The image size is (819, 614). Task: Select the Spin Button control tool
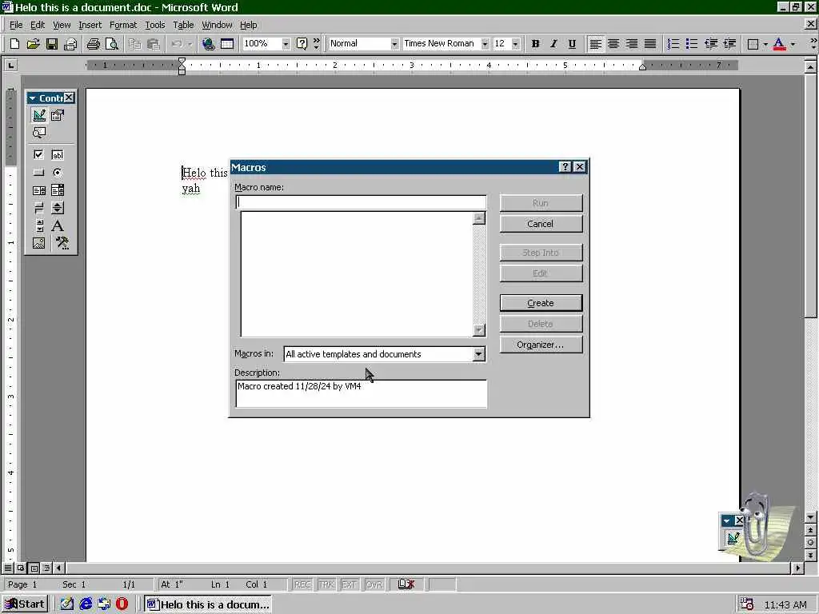58,208
